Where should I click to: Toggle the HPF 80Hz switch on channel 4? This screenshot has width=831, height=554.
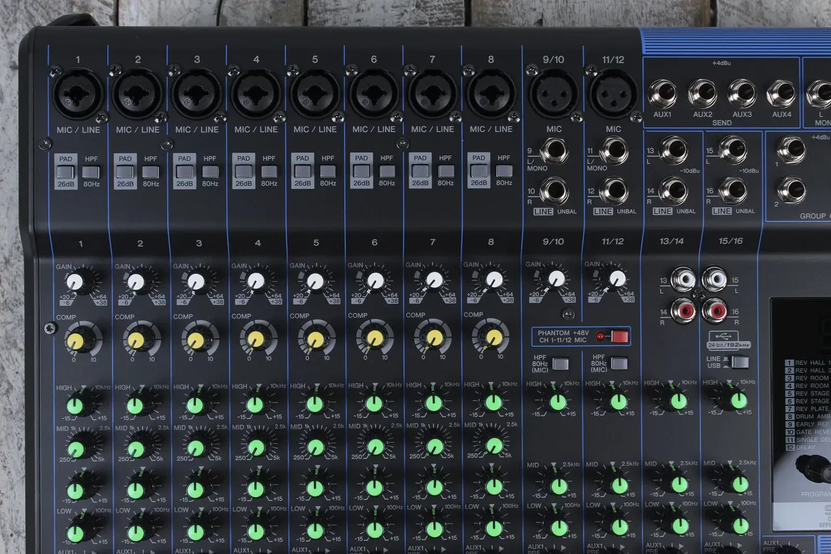click(269, 171)
